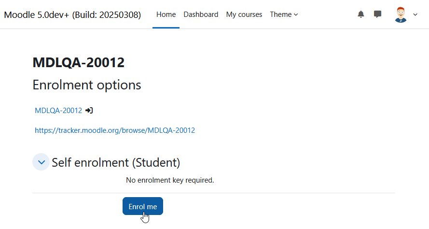
Task: Switch to the Dashboard tab
Action: pyautogui.click(x=201, y=14)
